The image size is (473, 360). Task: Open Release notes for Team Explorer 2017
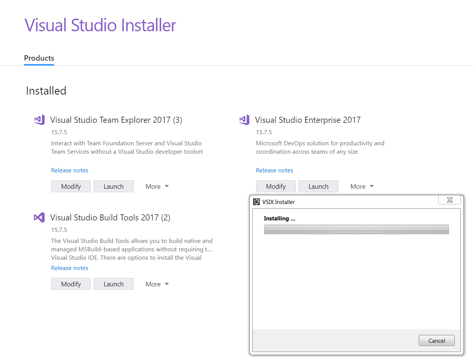tap(70, 170)
